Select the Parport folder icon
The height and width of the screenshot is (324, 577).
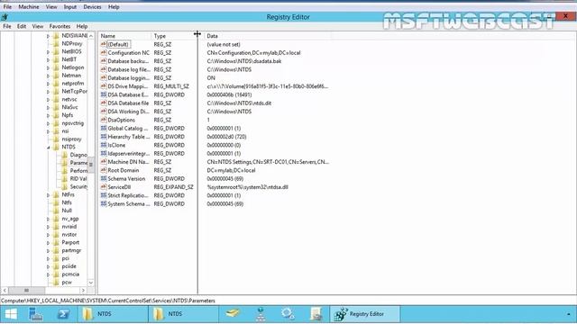point(56,242)
